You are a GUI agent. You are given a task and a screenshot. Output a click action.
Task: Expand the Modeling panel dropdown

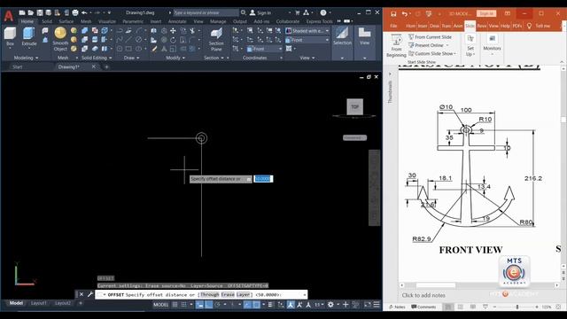[x=26, y=58]
